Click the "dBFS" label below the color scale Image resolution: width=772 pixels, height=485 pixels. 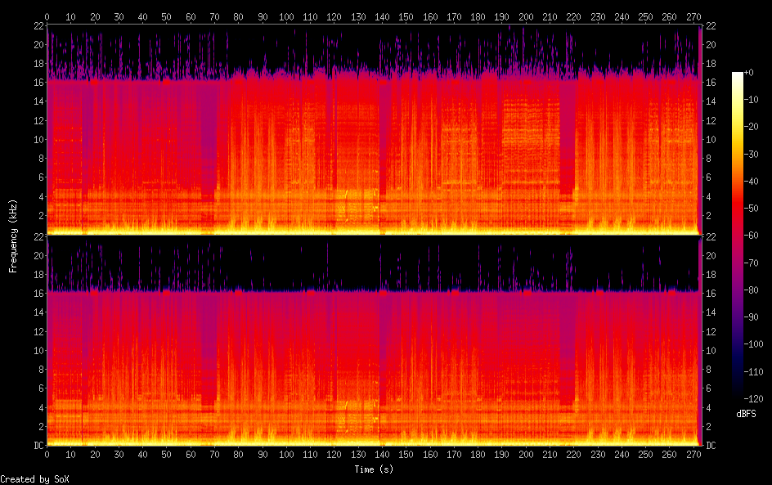coord(745,415)
